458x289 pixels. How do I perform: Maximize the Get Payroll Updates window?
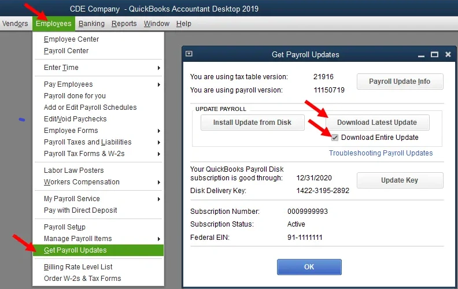click(x=434, y=54)
